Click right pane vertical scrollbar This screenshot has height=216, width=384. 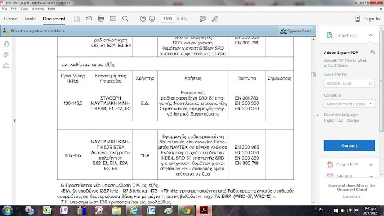point(382,81)
